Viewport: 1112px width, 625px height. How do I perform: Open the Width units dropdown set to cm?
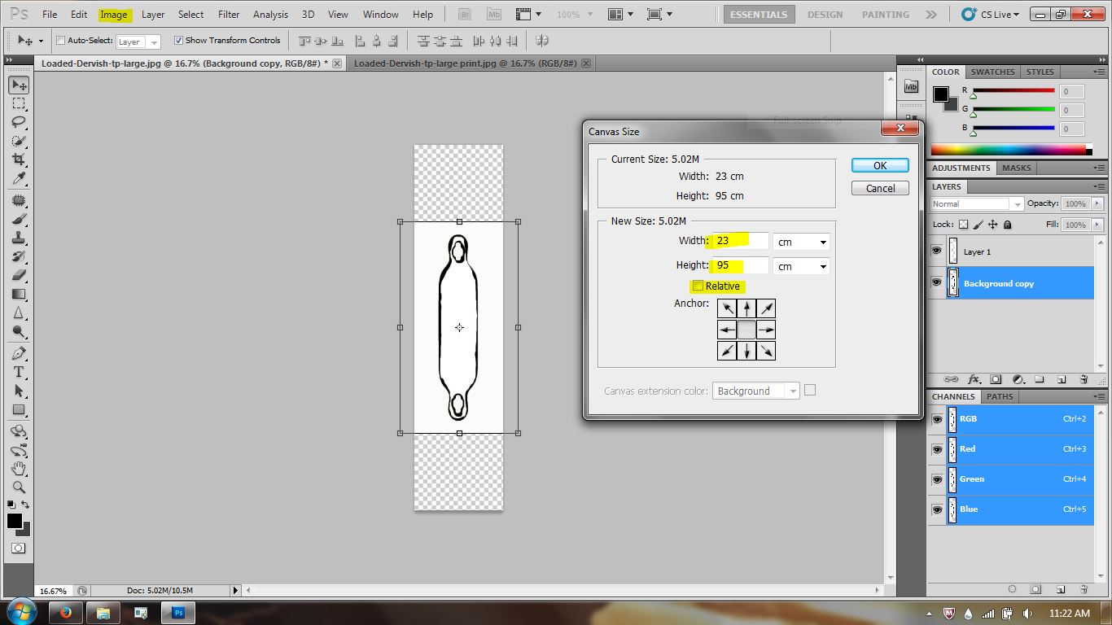point(801,241)
